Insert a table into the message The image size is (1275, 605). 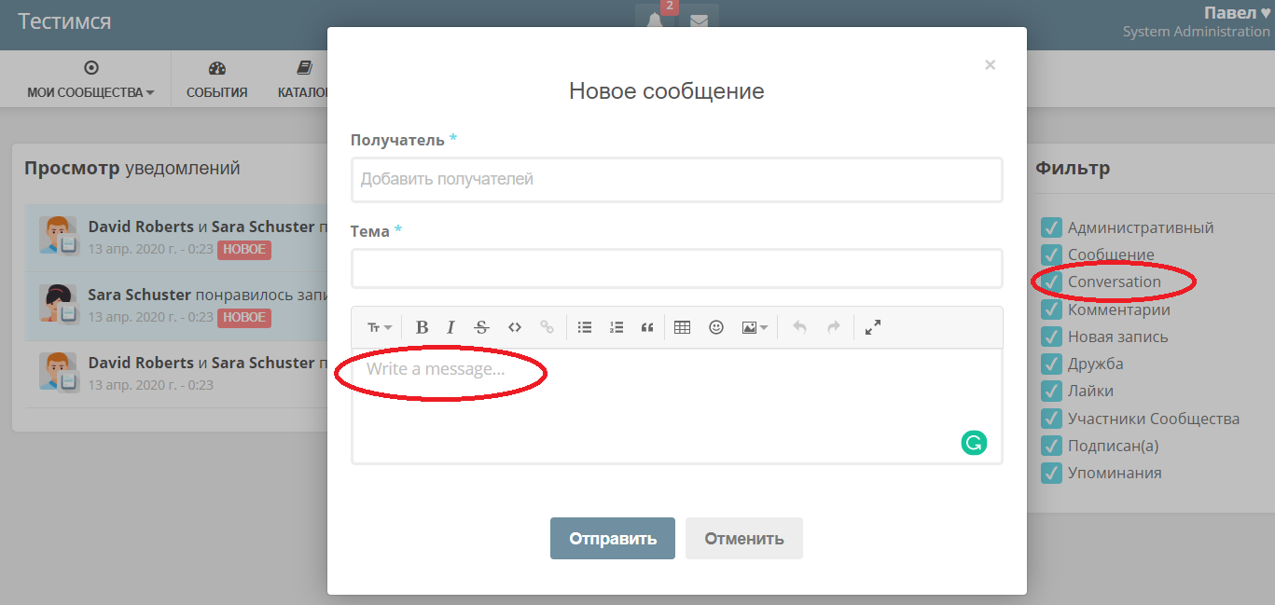pos(682,327)
